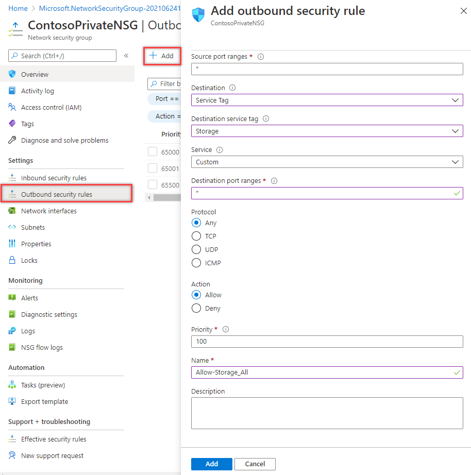Choose the Allow action radio button
The image size is (471, 475).
[196, 295]
